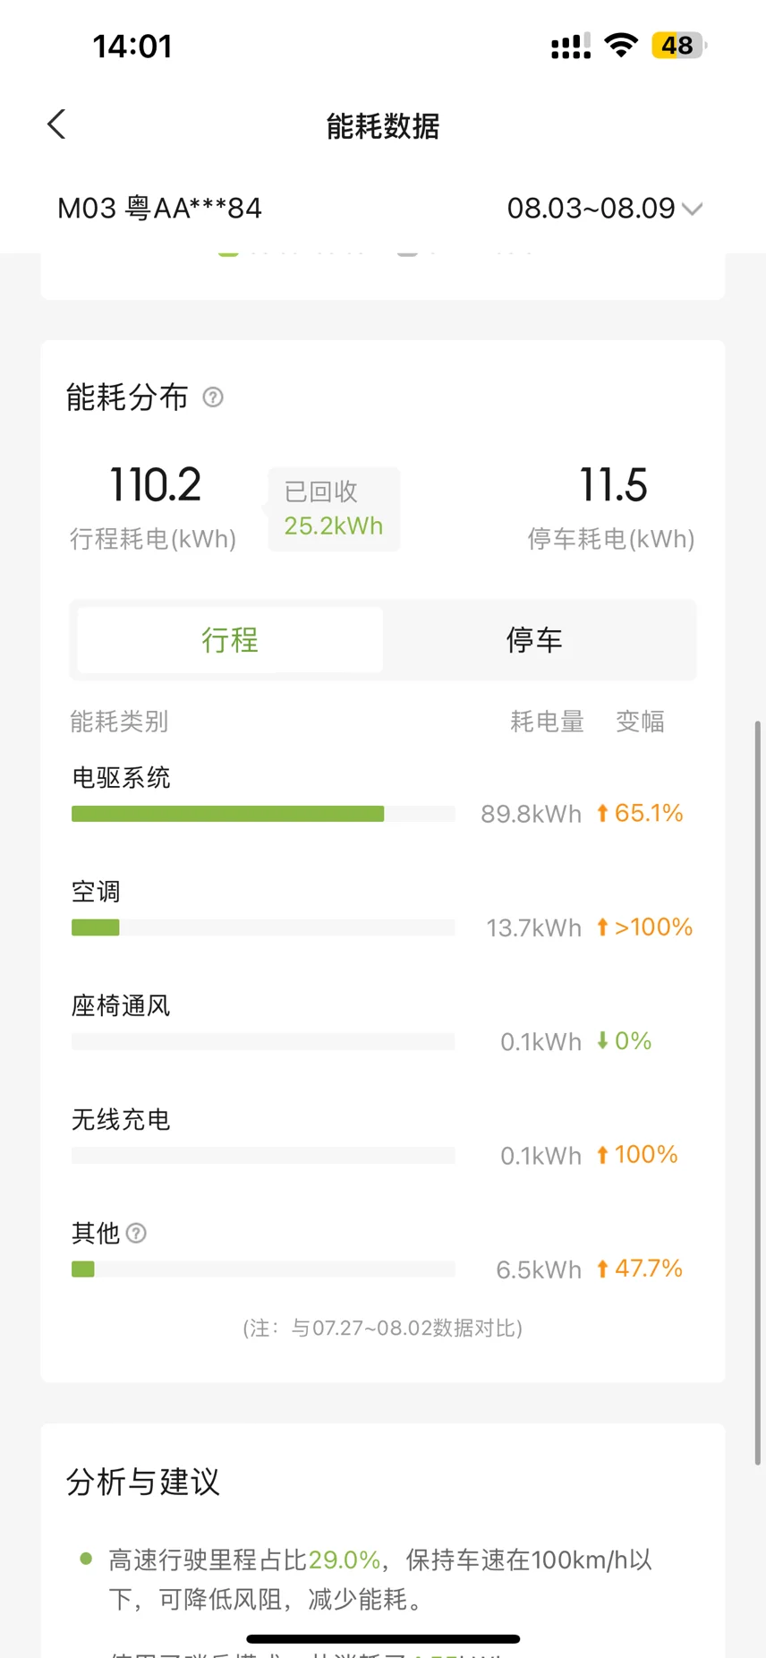Screen dimensions: 766x1658
Task: Tap the orange up arrow for 电驱系统
Action: 602,813
